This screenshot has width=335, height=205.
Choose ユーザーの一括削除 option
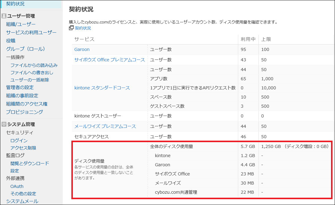pos(30,80)
